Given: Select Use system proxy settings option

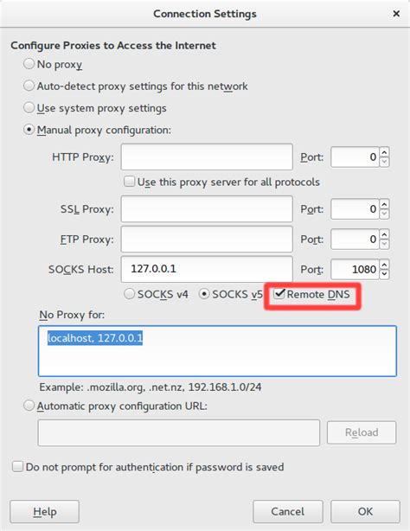Looking at the screenshot, I should pos(29,108).
